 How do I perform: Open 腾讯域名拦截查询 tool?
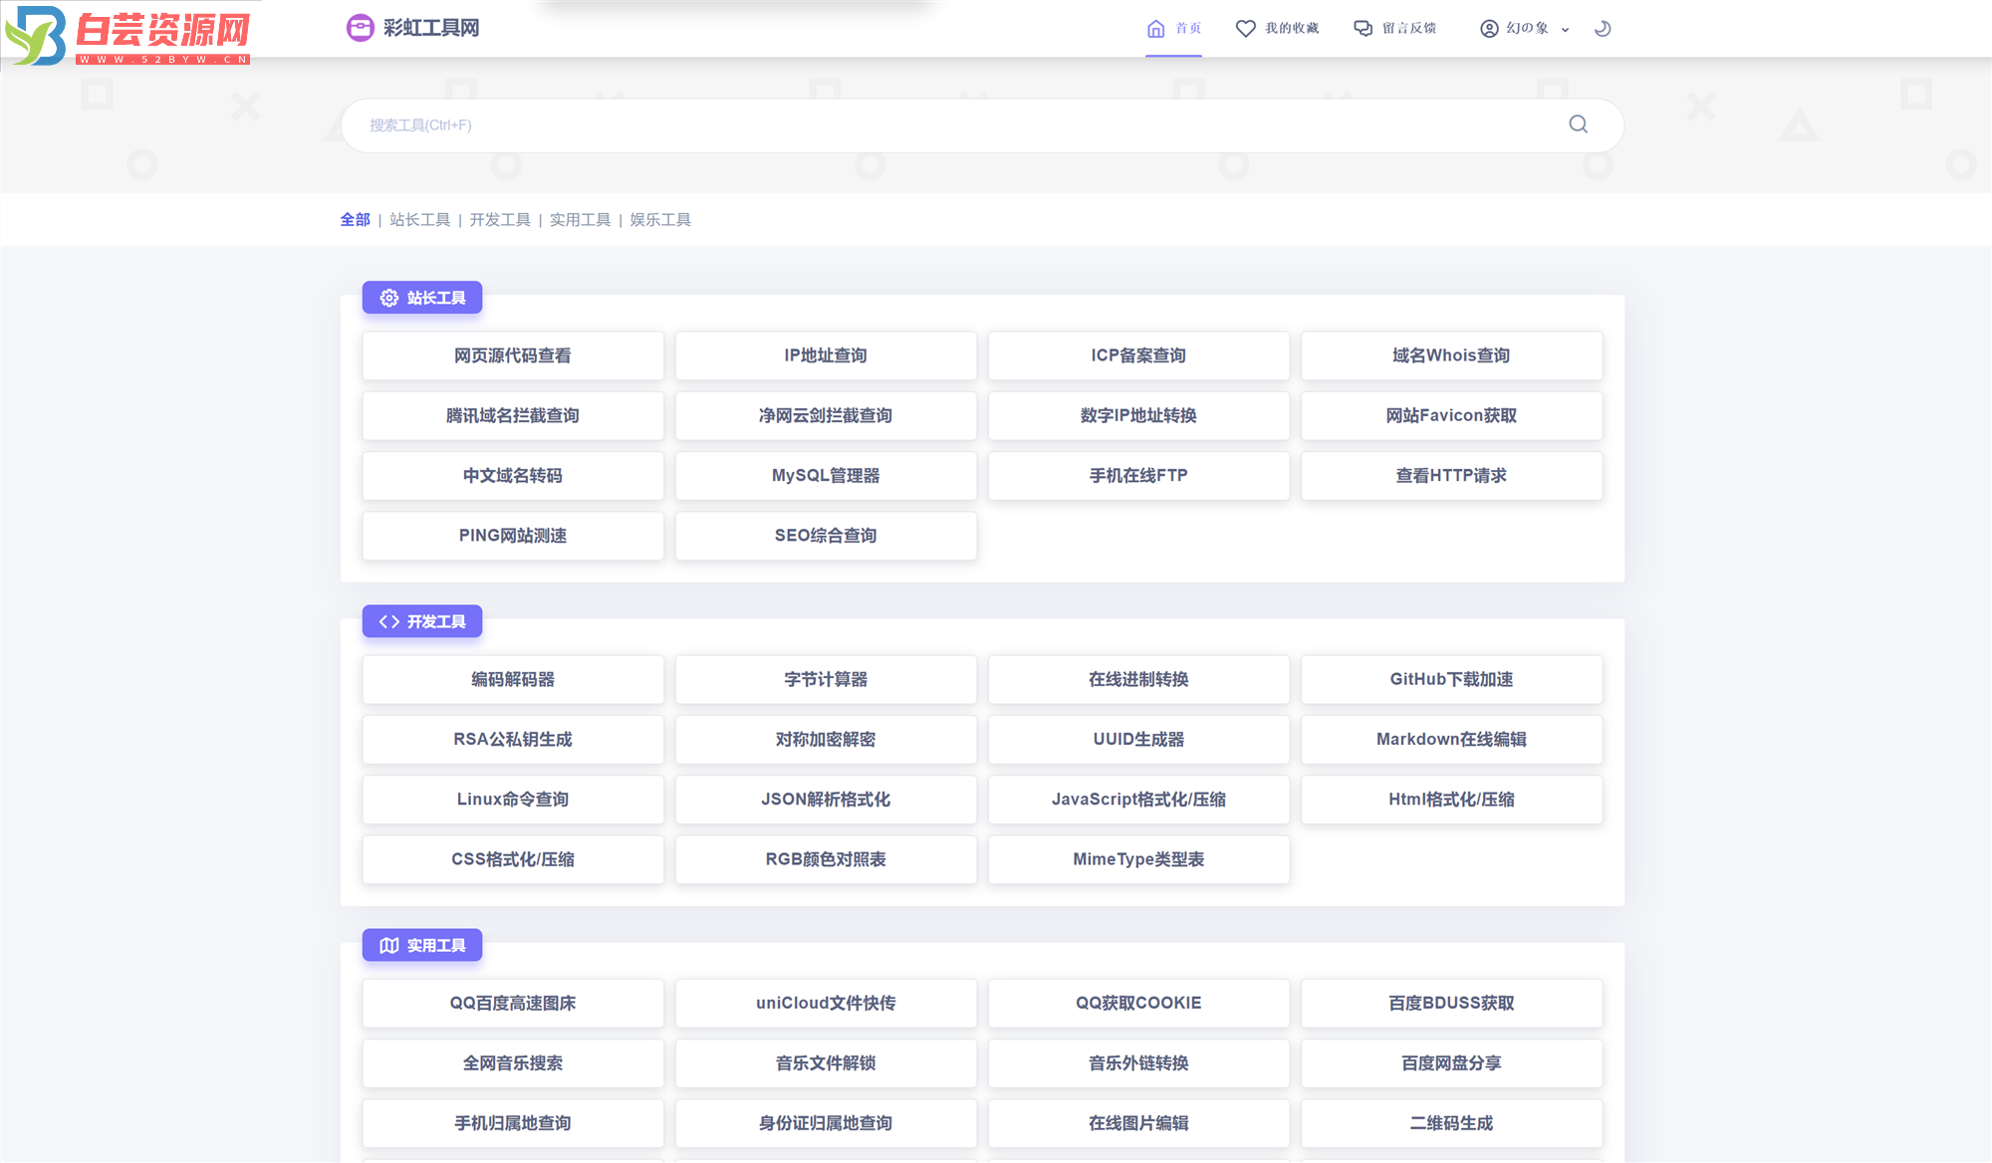(x=513, y=415)
